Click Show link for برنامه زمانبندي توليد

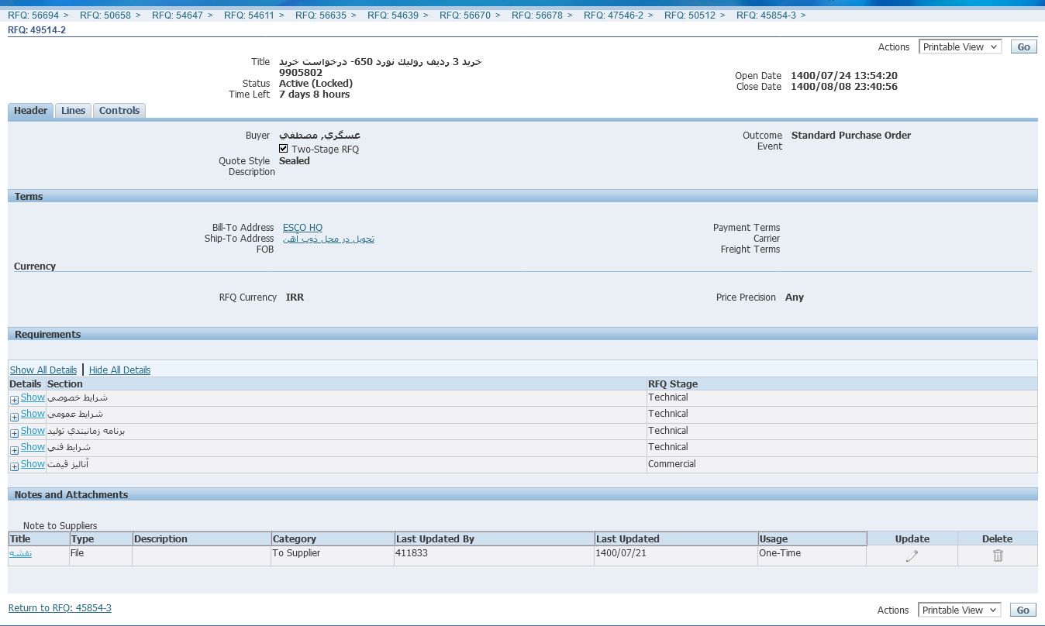click(x=33, y=431)
